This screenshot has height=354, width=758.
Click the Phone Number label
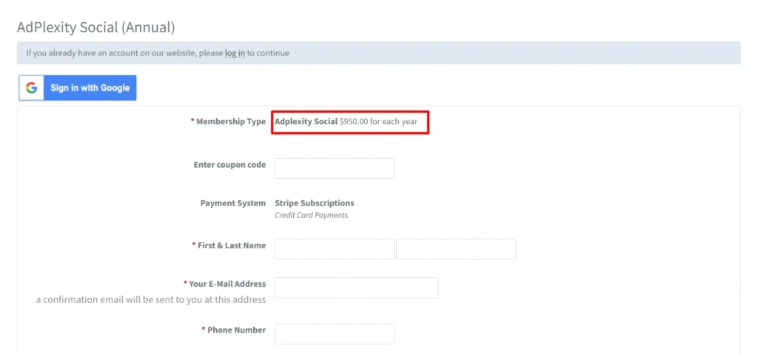[x=235, y=330]
